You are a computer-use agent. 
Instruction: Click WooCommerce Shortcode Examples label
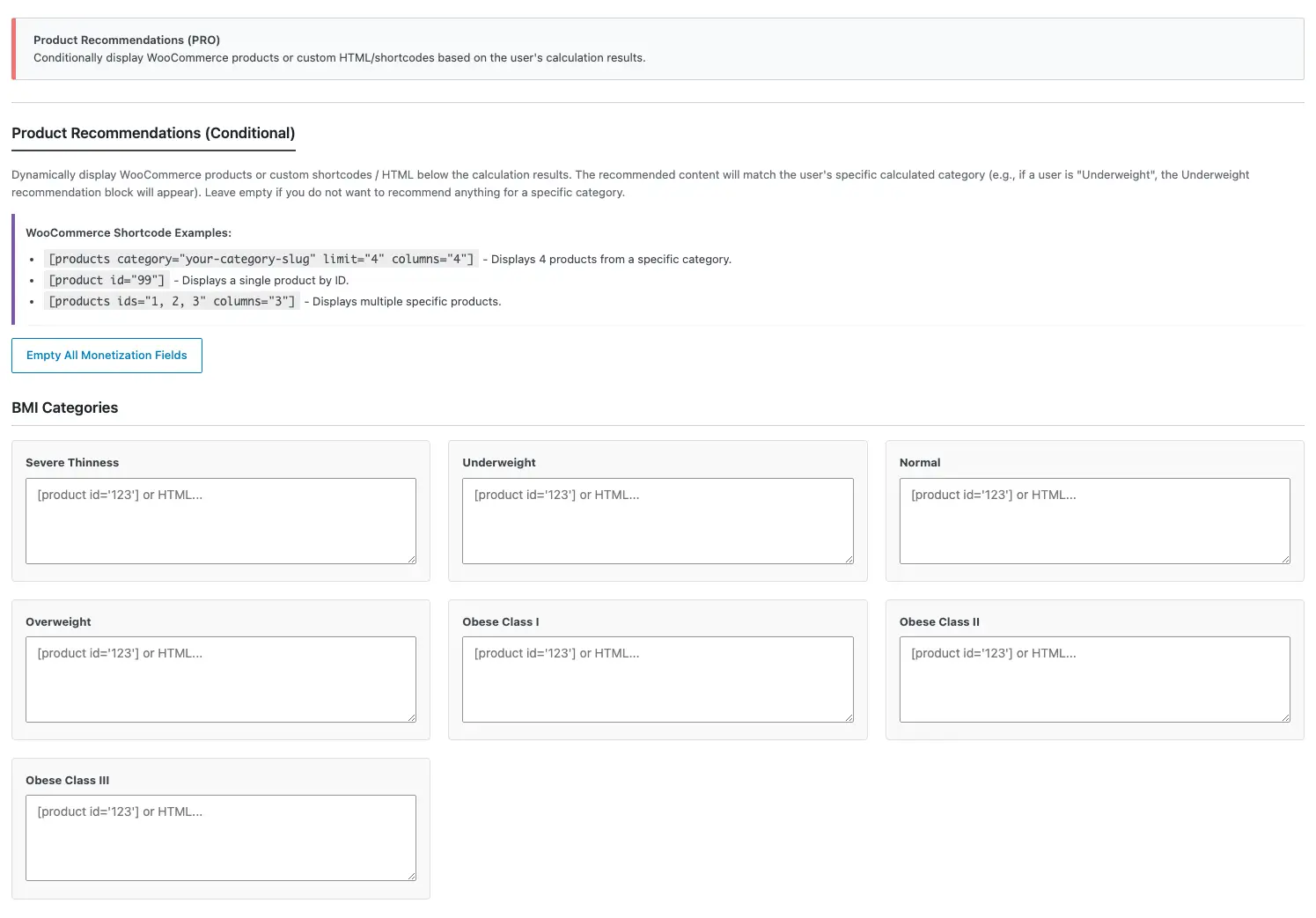tap(129, 232)
